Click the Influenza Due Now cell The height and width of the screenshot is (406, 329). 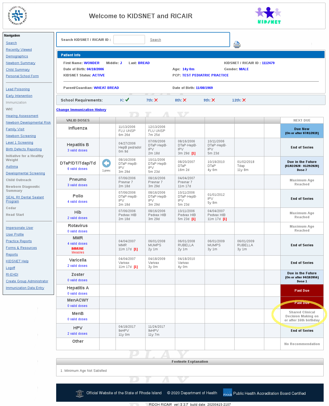(302, 131)
